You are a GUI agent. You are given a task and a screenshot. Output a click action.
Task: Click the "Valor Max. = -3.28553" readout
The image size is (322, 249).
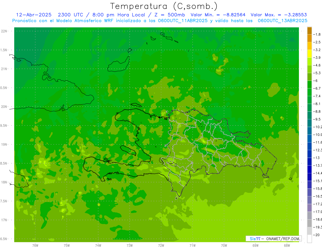(279, 15)
